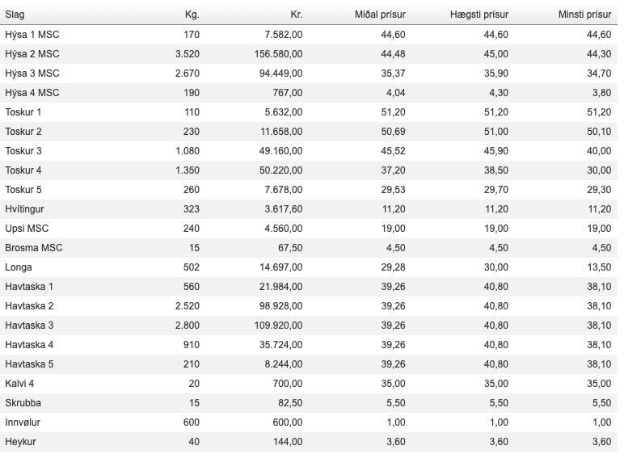Click the 156.580,00 Kr. value cell
The image size is (624, 458).
[276, 53]
